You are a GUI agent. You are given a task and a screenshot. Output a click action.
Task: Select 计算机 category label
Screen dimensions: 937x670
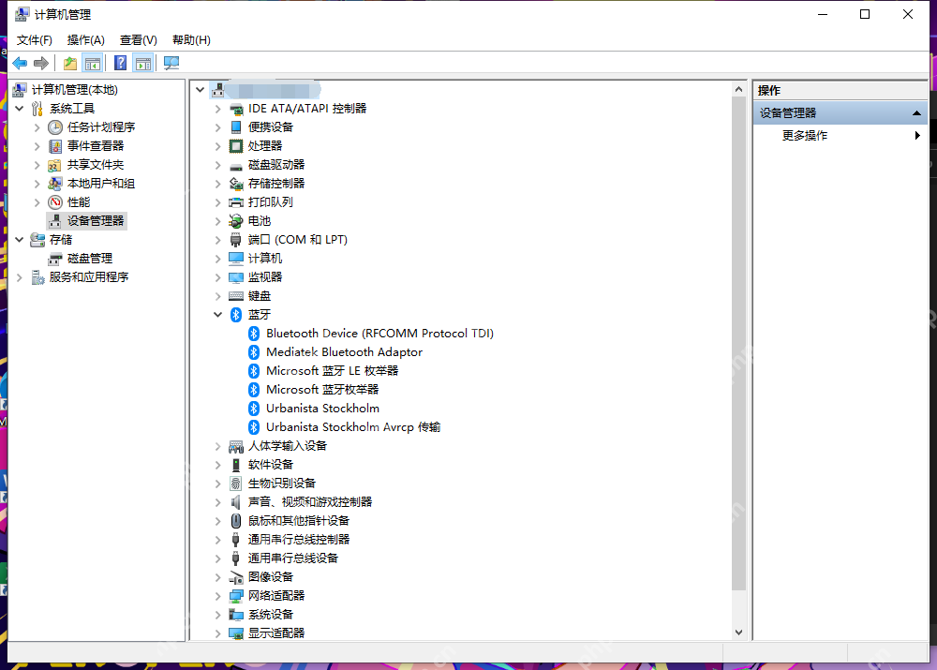[265, 259]
